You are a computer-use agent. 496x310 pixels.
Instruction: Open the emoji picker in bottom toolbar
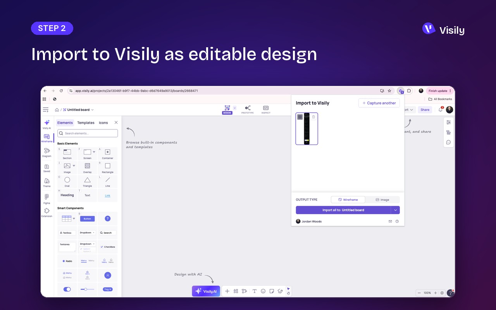coord(263,291)
